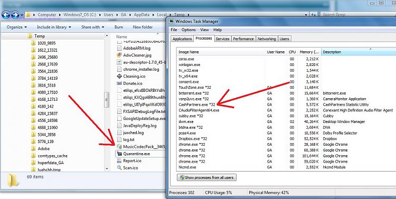Viewport: 396px width, 199px height.
Task: Select the Temp folder icon in tree
Action: click(x=30, y=36)
